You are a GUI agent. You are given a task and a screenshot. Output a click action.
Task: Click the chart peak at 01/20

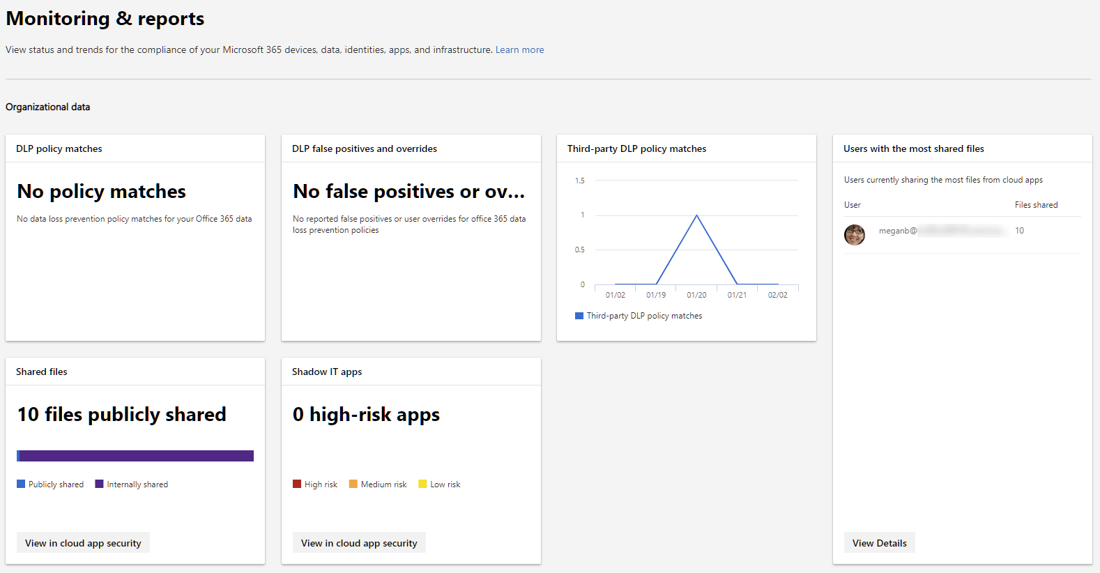coord(696,215)
